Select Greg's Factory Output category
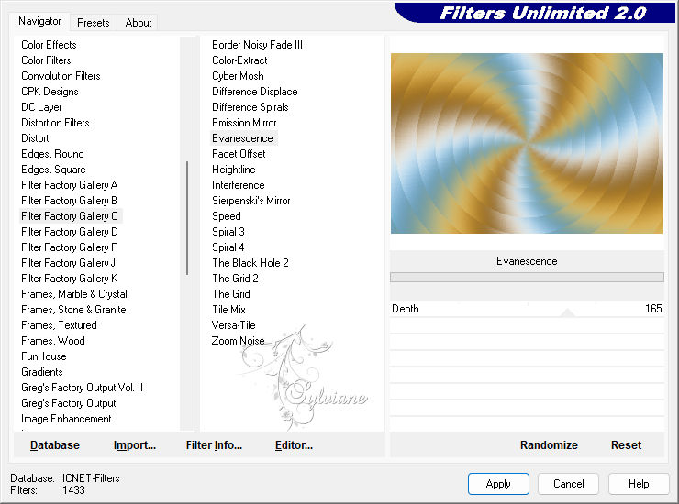 69,403
